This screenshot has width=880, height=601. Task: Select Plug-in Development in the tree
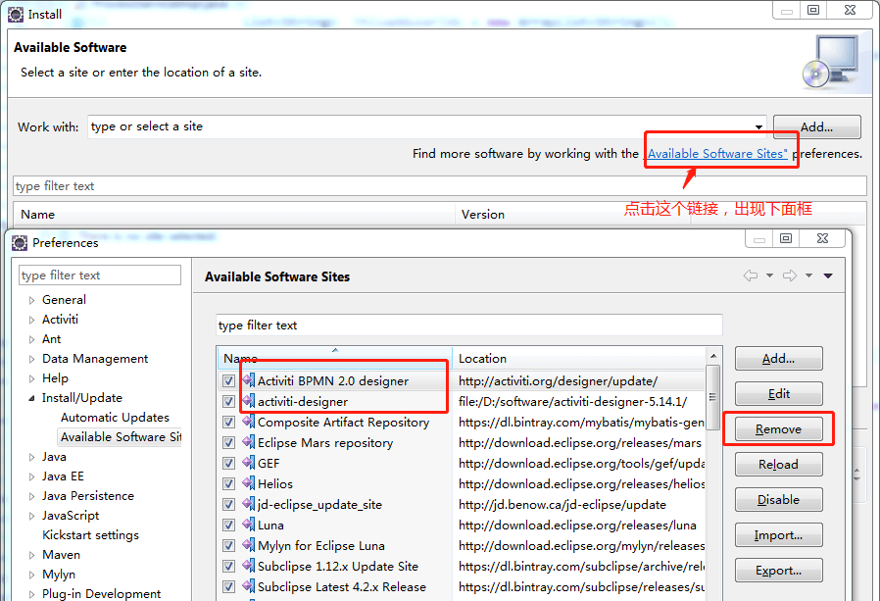102,594
